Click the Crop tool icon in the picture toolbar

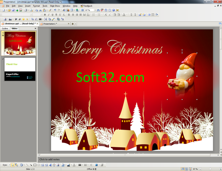click(32, 19)
